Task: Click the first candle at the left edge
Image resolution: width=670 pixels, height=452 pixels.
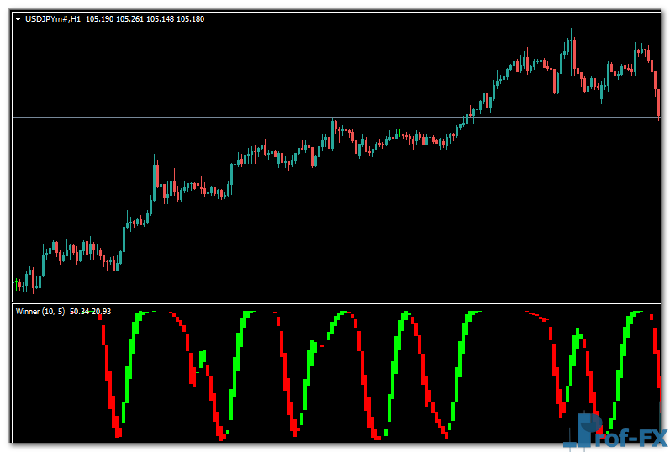Action: click(x=16, y=284)
